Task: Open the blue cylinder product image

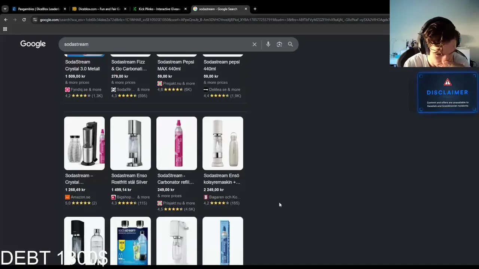Action: (223, 241)
